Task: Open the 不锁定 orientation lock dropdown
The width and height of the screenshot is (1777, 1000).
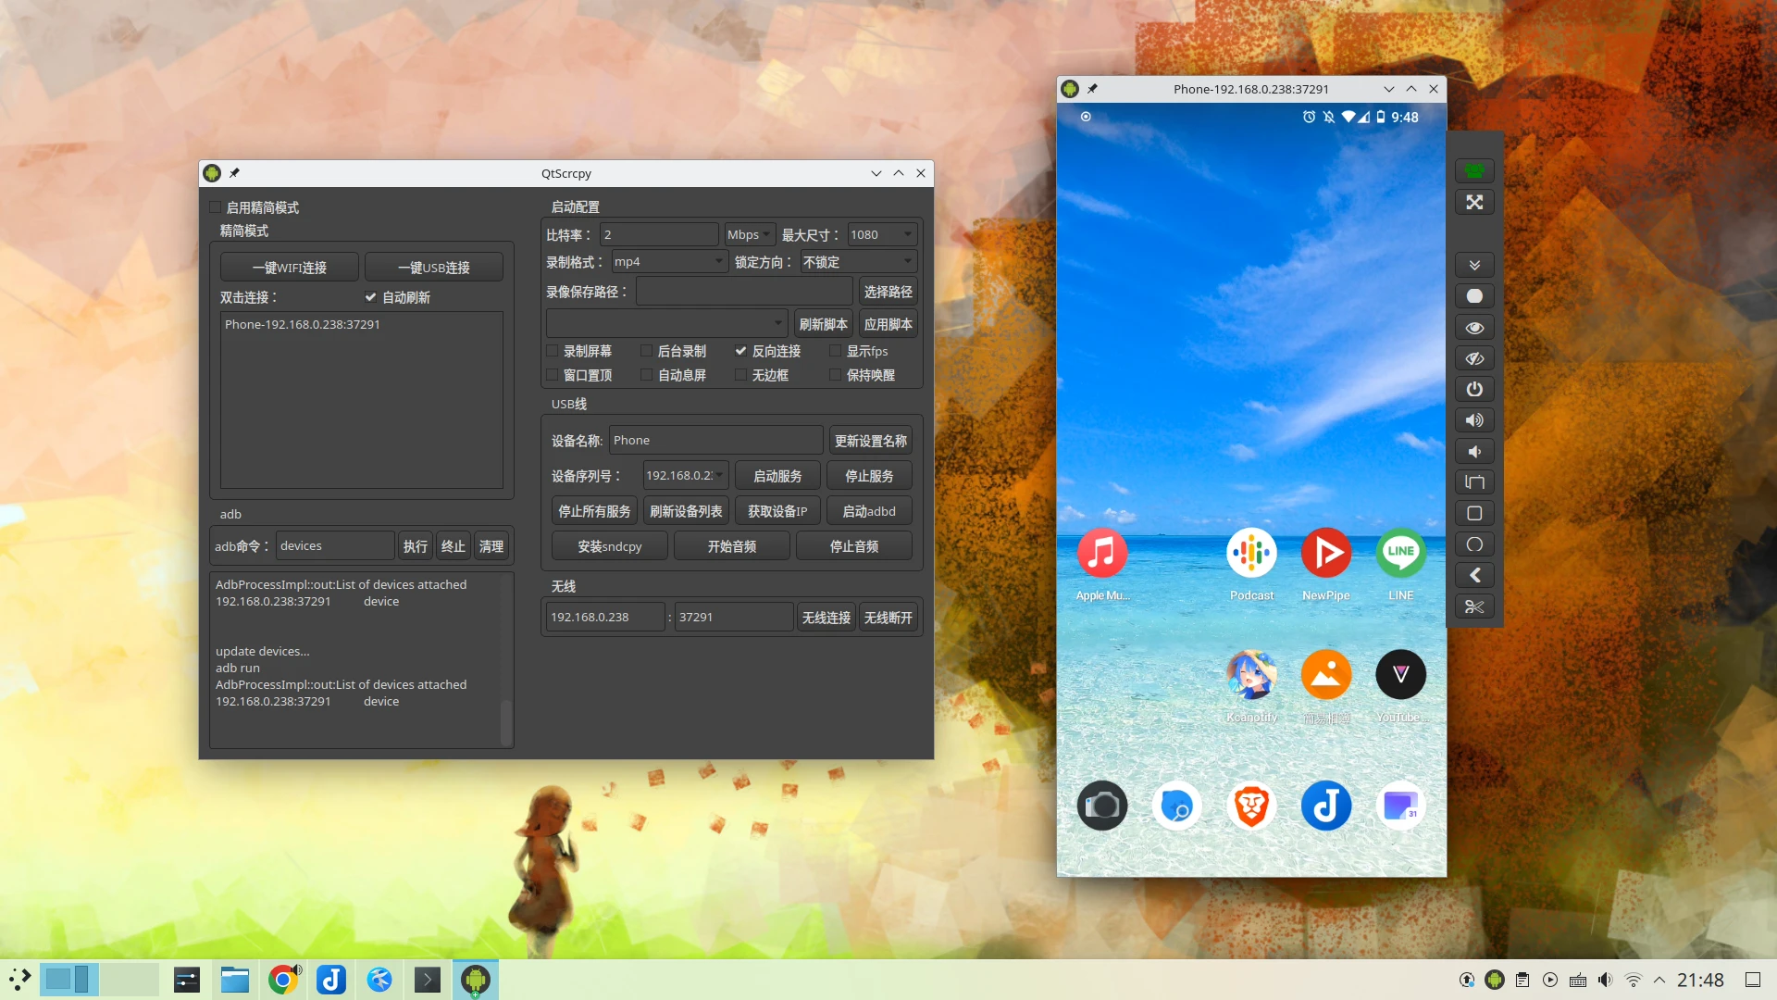Action: [x=858, y=262]
